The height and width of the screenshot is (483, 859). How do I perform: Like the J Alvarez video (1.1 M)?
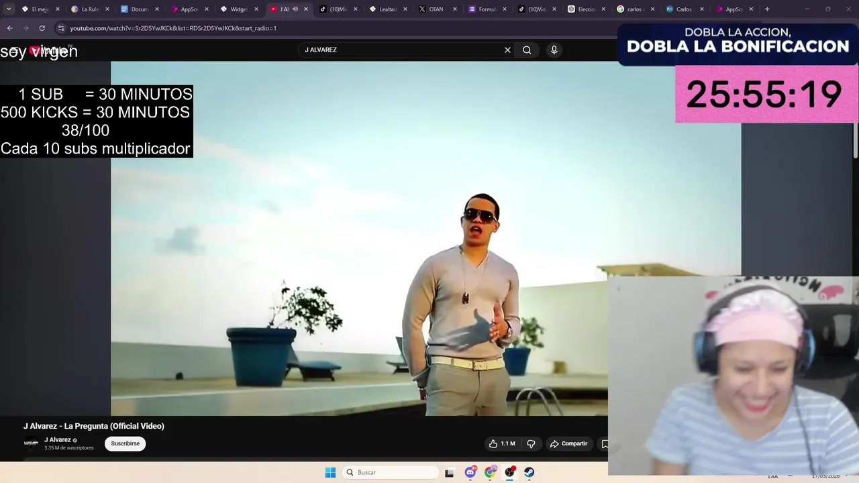click(x=502, y=443)
